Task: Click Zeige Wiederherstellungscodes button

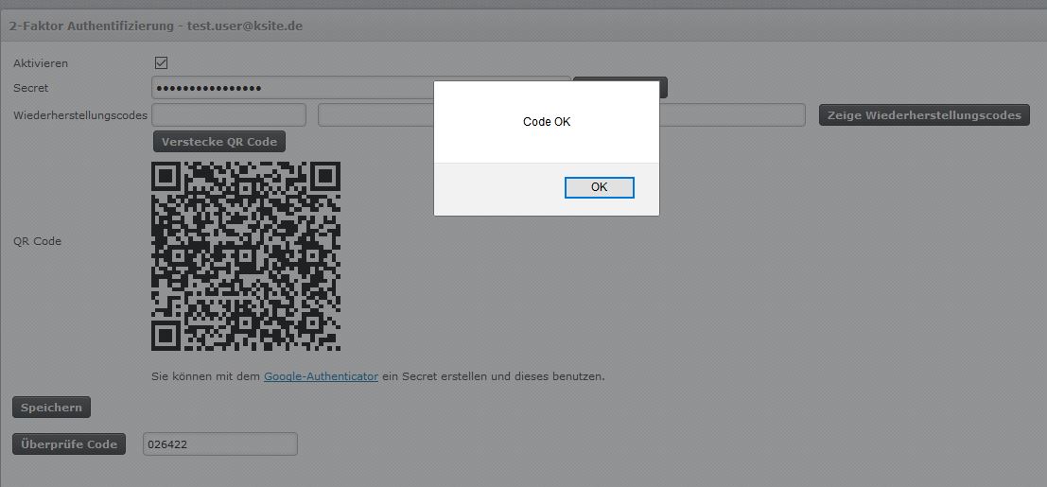Action: click(x=924, y=115)
